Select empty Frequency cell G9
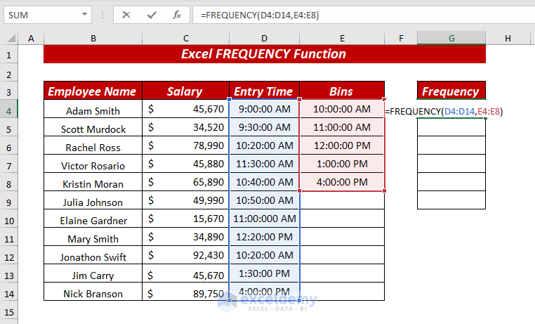 [x=451, y=201]
